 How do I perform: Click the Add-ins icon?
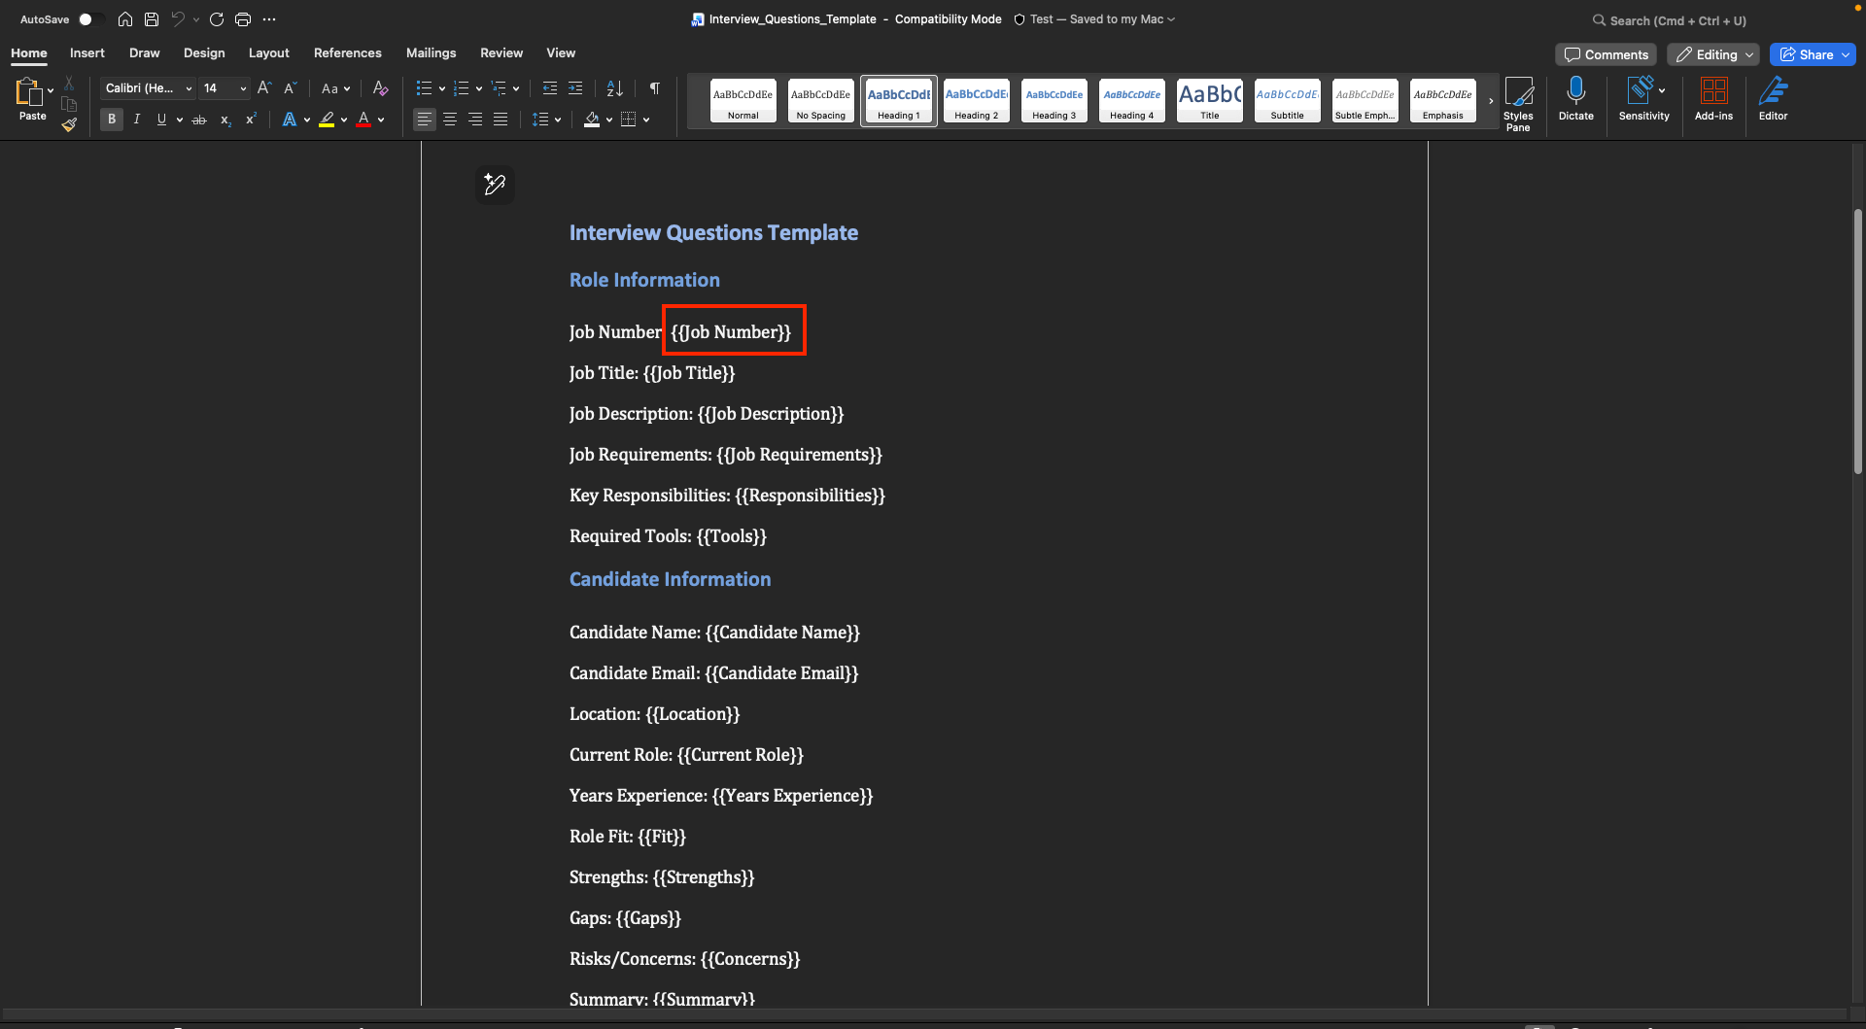[1713, 99]
